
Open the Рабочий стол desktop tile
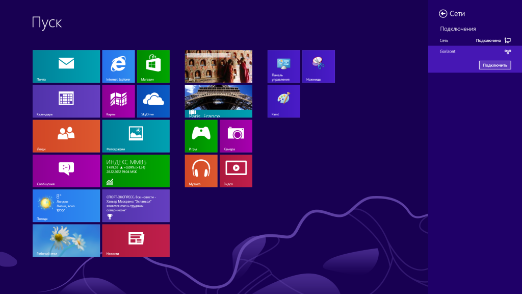pos(66,240)
